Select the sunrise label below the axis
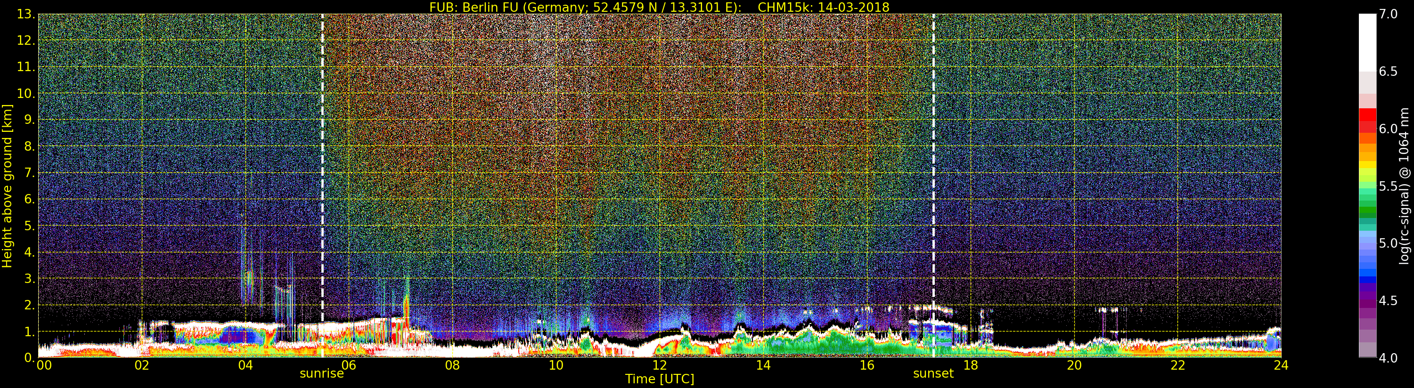The width and height of the screenshot is (1414, 388). click(321, 374)
